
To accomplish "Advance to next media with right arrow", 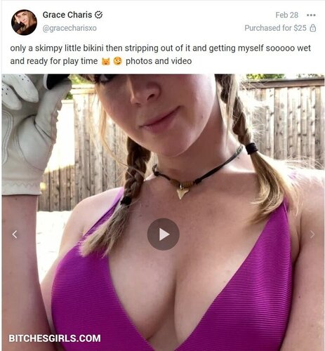I will pos(312,234).
